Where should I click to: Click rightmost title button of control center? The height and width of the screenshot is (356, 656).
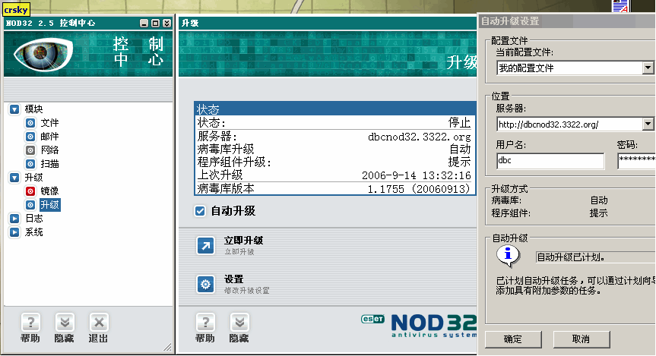(167, 24)
